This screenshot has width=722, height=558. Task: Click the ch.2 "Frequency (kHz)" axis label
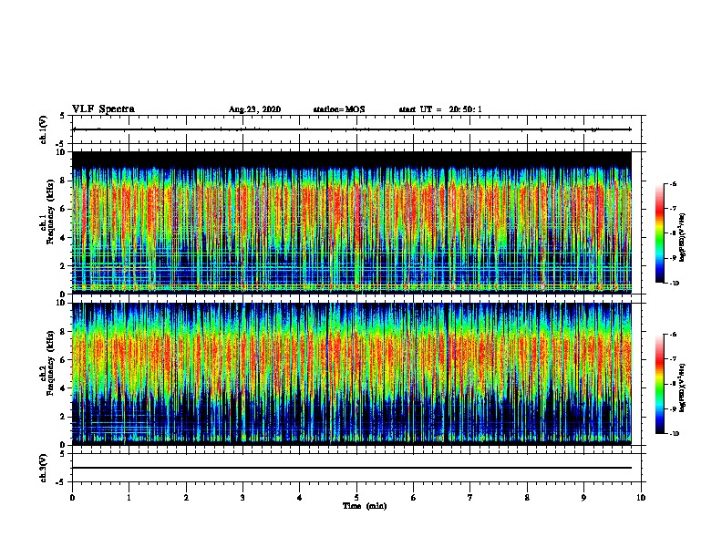point(50,363)
